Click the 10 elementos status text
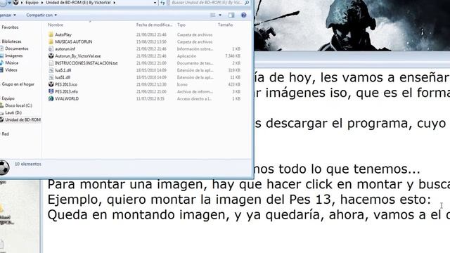The image size is (450, 253). (28, 164)
